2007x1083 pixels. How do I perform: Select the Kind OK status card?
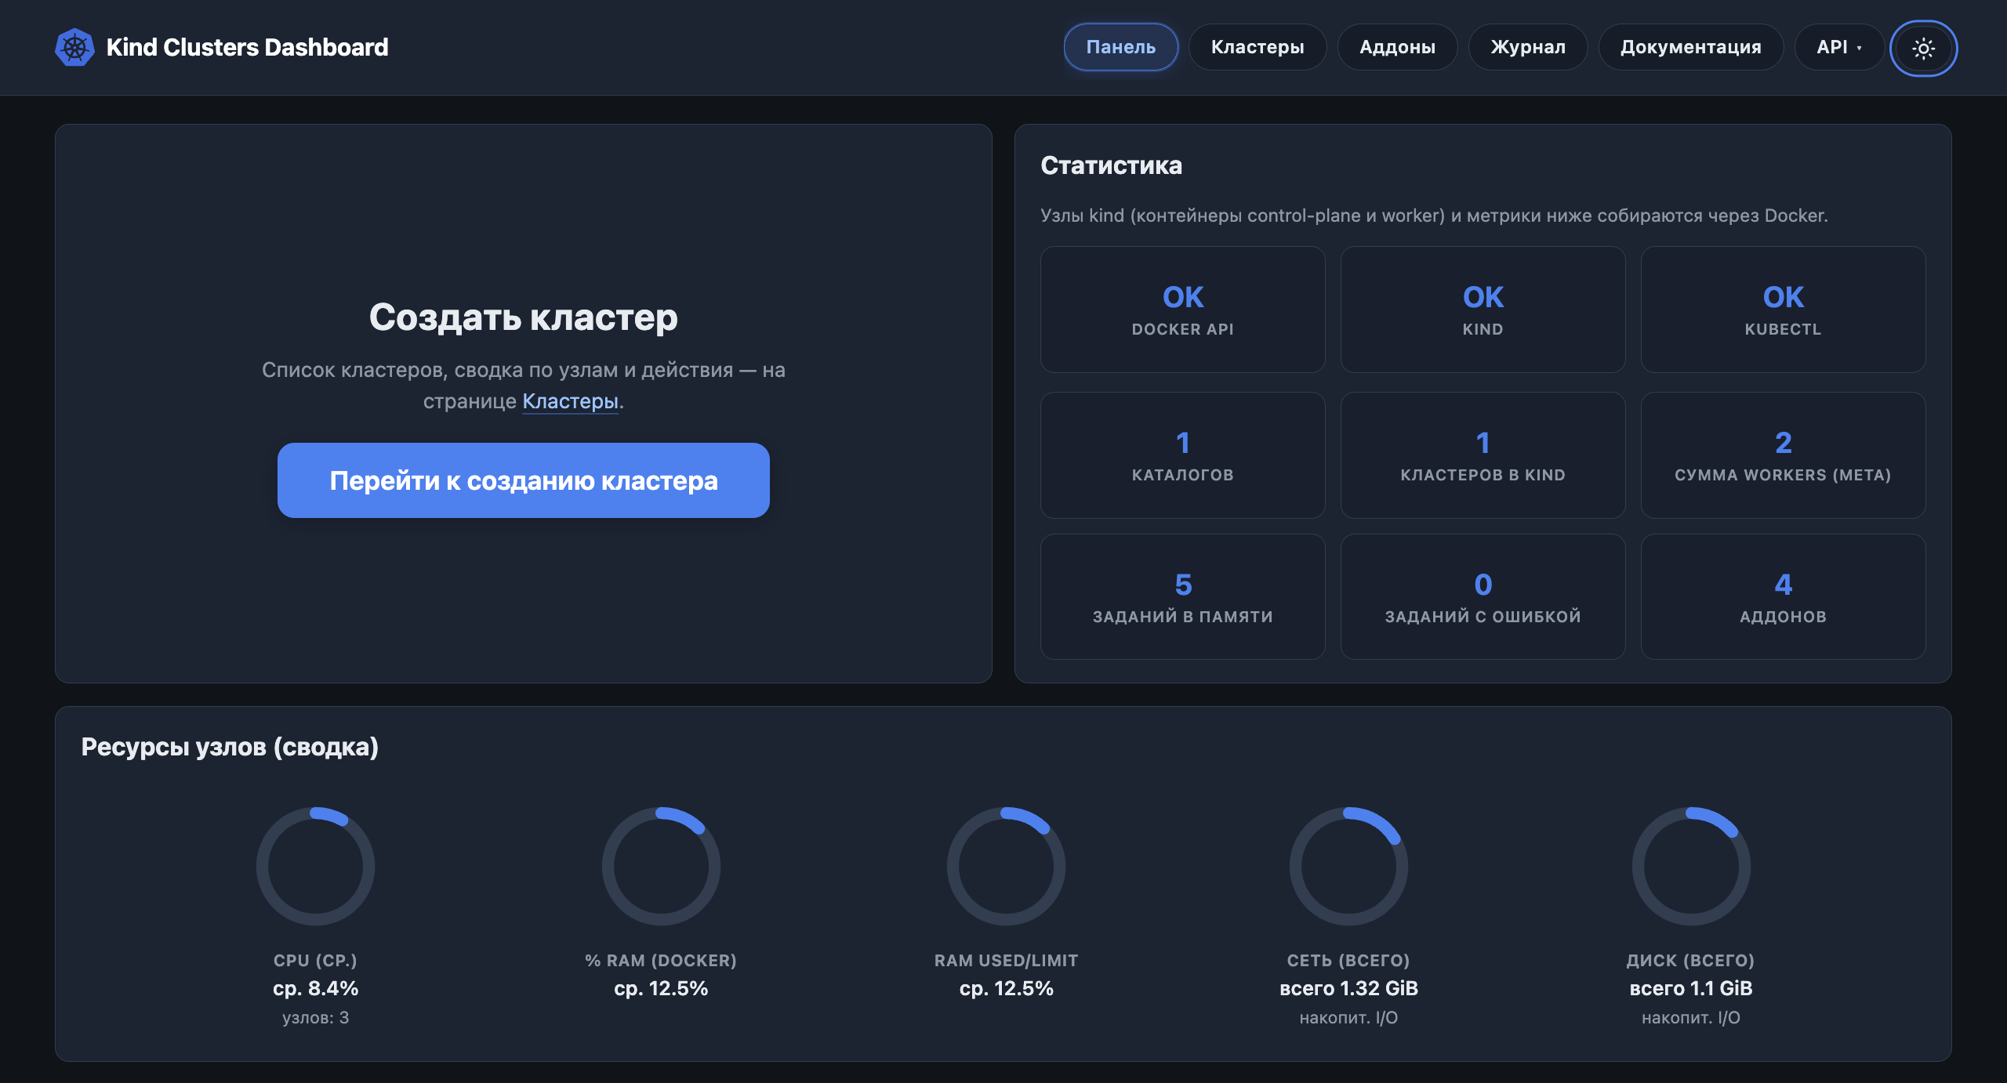1483,310
